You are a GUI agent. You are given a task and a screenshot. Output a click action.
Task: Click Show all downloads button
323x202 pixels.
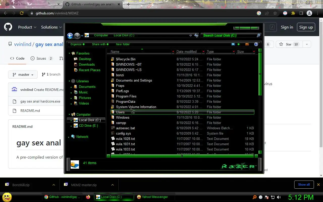[x=304, y=185]
